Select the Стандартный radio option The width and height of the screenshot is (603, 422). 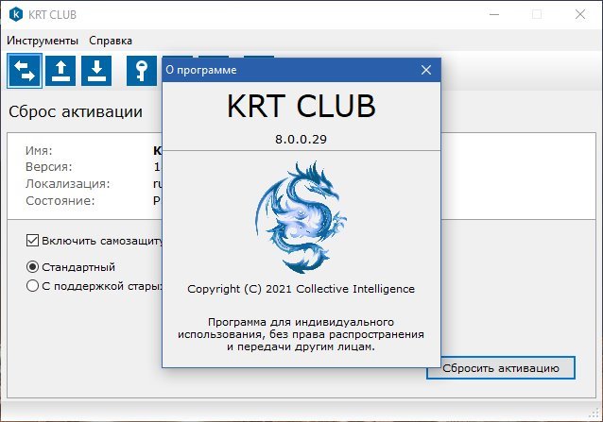[33, 267]
